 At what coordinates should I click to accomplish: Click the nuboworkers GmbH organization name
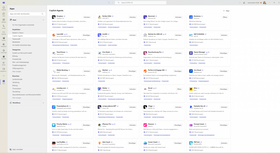253,3
